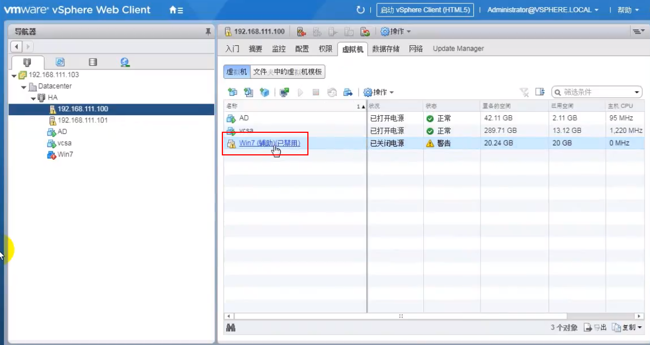Screen dimensions: 650x345
Task: Open the 配置 tab
Action: click(302, 48)
